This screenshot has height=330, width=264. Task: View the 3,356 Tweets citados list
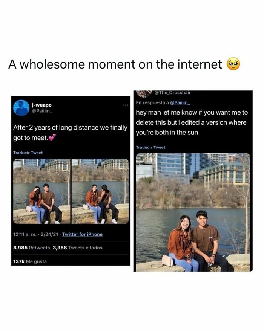tap(78, 248)
